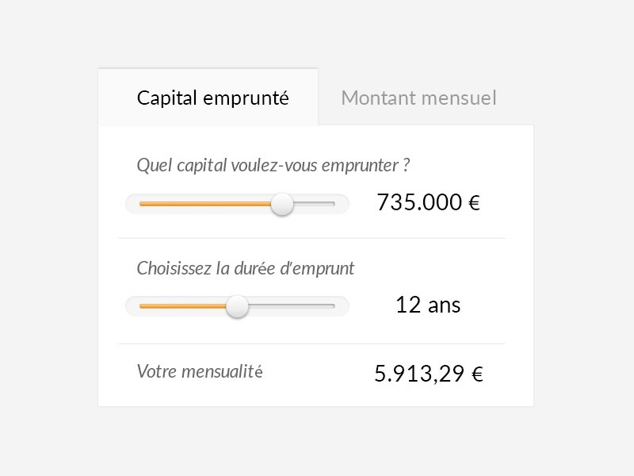Click the euro symbol beside 5.913,29
Viewport: 634px width, 476px height.
[x=477, y=374]
